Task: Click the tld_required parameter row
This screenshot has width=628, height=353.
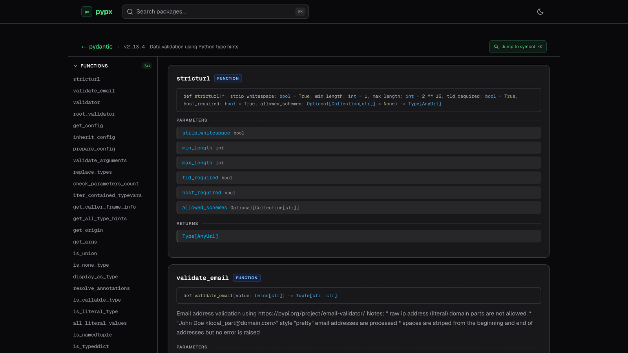Action: 359,178
